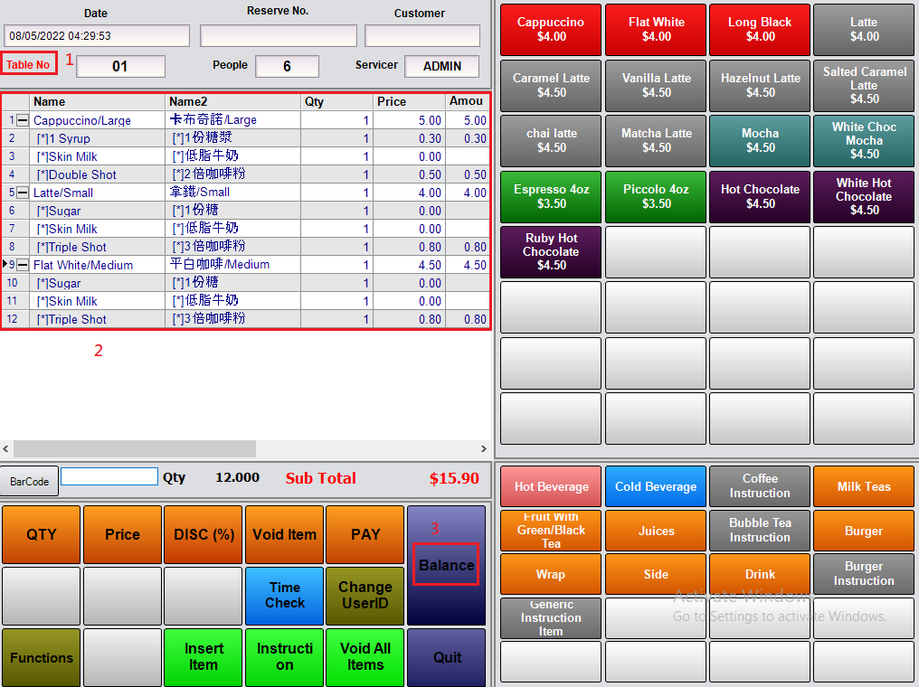Open Burger Instruction category
The width and height of the screenshot is (919, 687).
pyautogui.click(x=864, y=574)
